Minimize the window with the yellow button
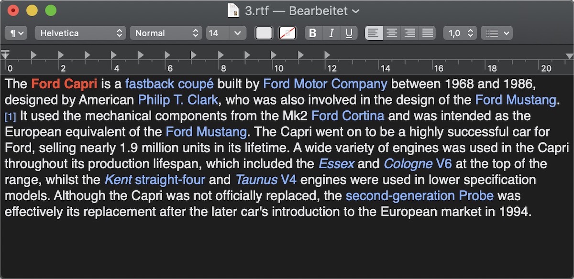Image resolution: width=574 pixels, height=279 pixels. [x=32, y=10]
